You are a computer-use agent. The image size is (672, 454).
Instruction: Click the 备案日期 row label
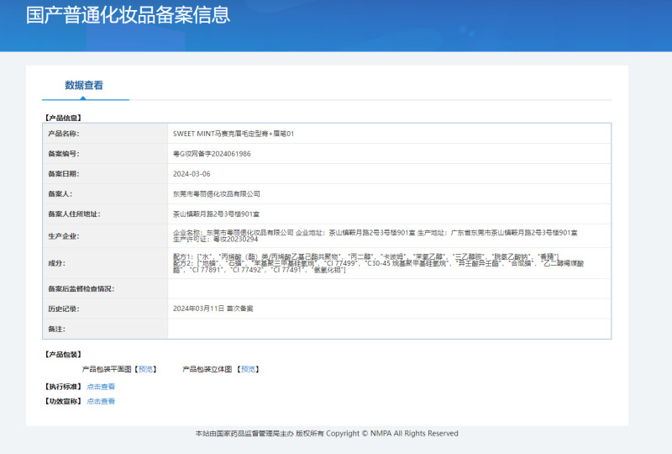click(64, 174)
